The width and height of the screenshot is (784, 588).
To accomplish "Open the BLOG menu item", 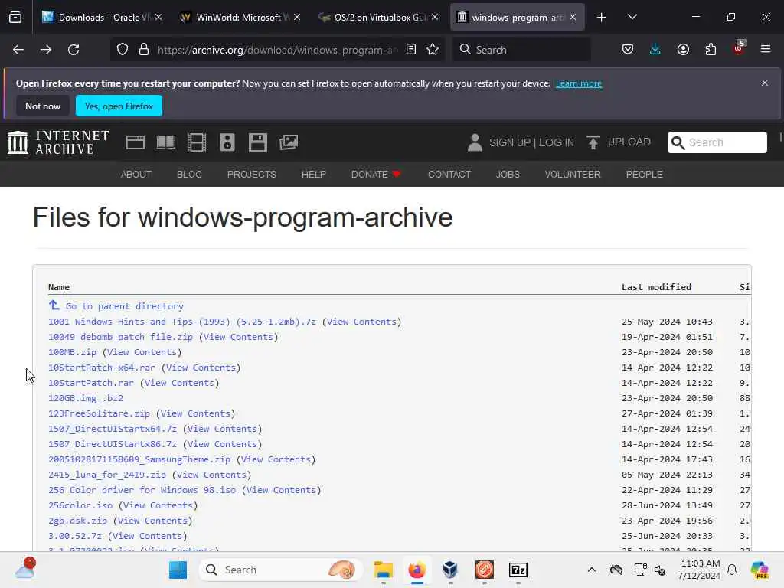I will (189, 174).
